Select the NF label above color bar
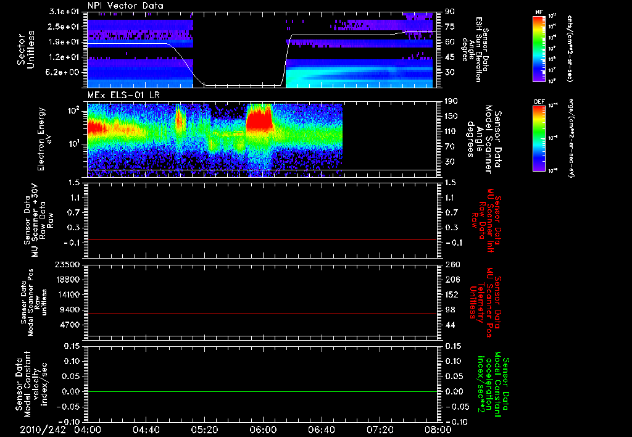The width and height of the screenshot is (632, 437). click(x=539, y=12)
